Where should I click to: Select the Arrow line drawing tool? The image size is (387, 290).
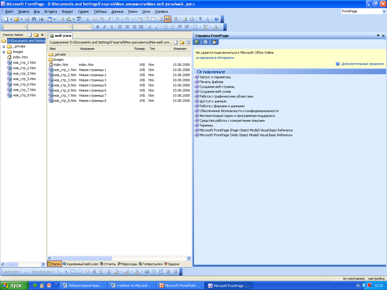click(x=66, y=272)
